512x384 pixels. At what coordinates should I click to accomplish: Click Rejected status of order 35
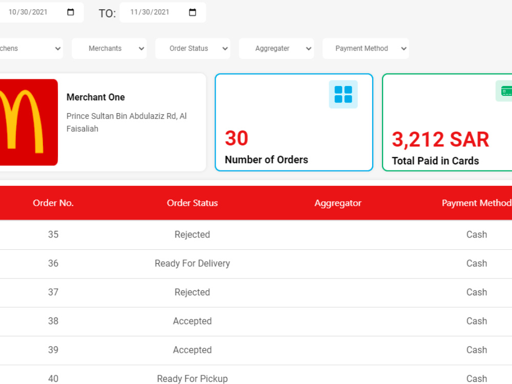click(193, 234)
